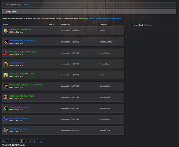
Task: Select Shattered Hand Vambraces of the Owl name
Action: coord(25,85)
